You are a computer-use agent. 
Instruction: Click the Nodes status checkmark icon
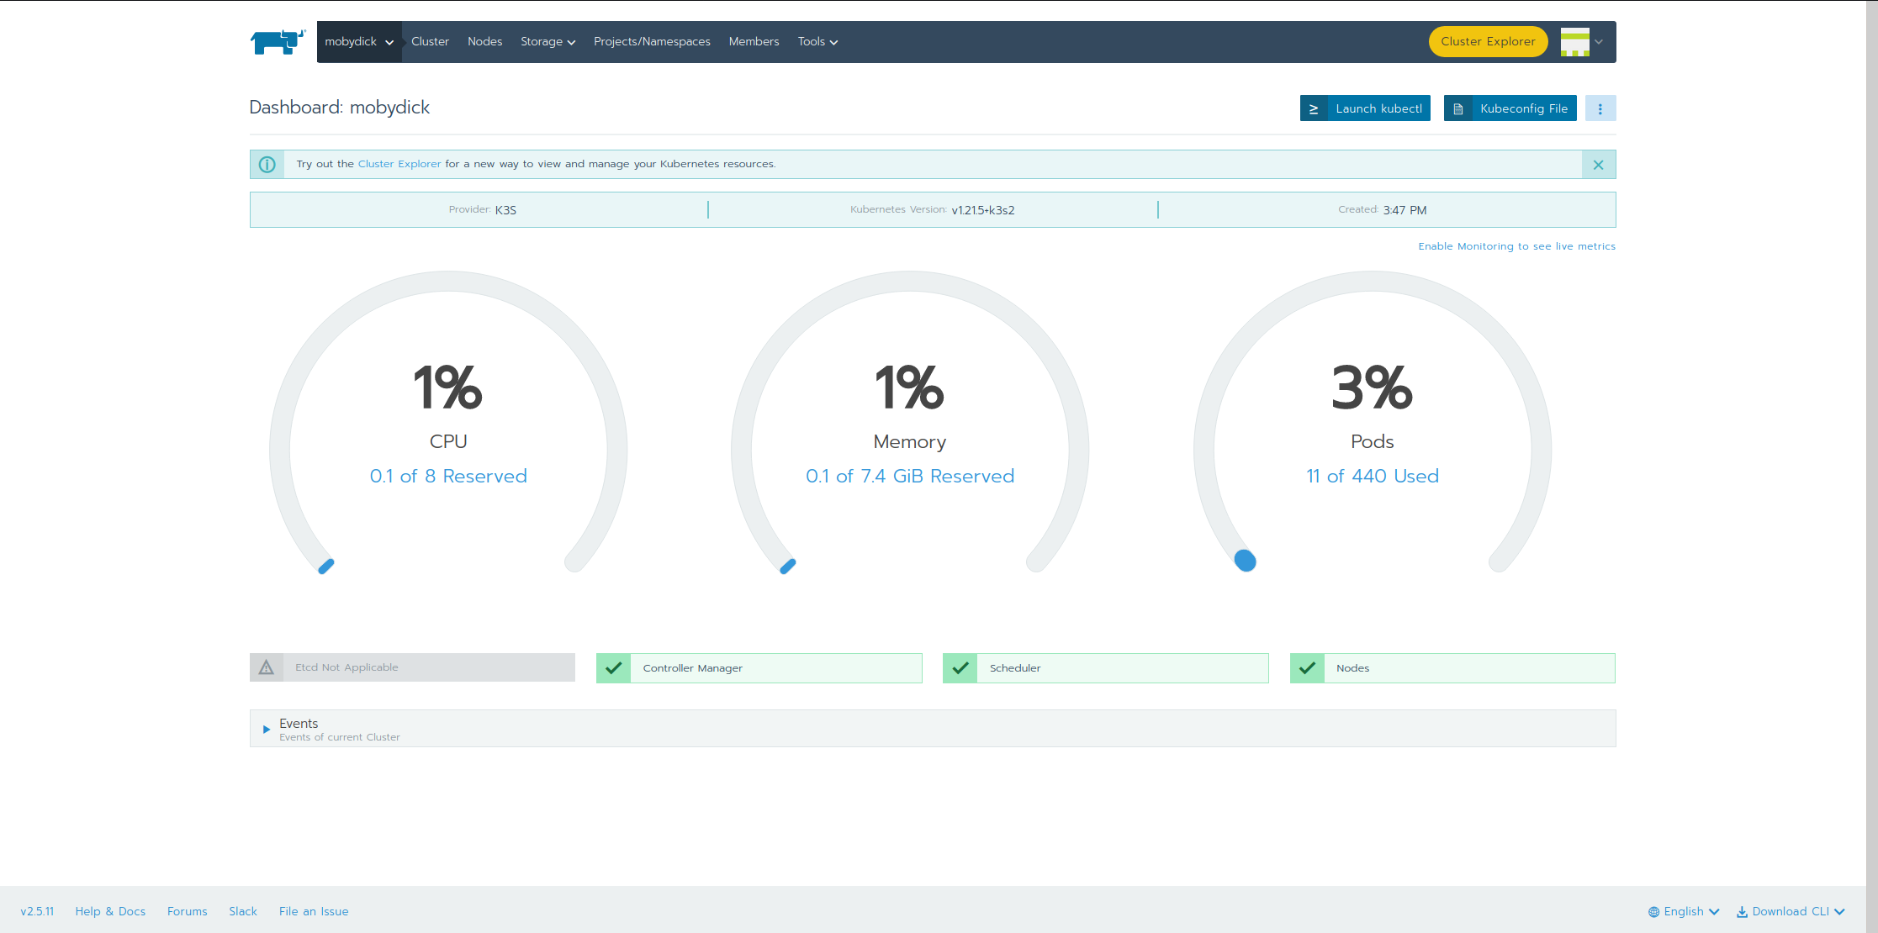coord(1308,668)
